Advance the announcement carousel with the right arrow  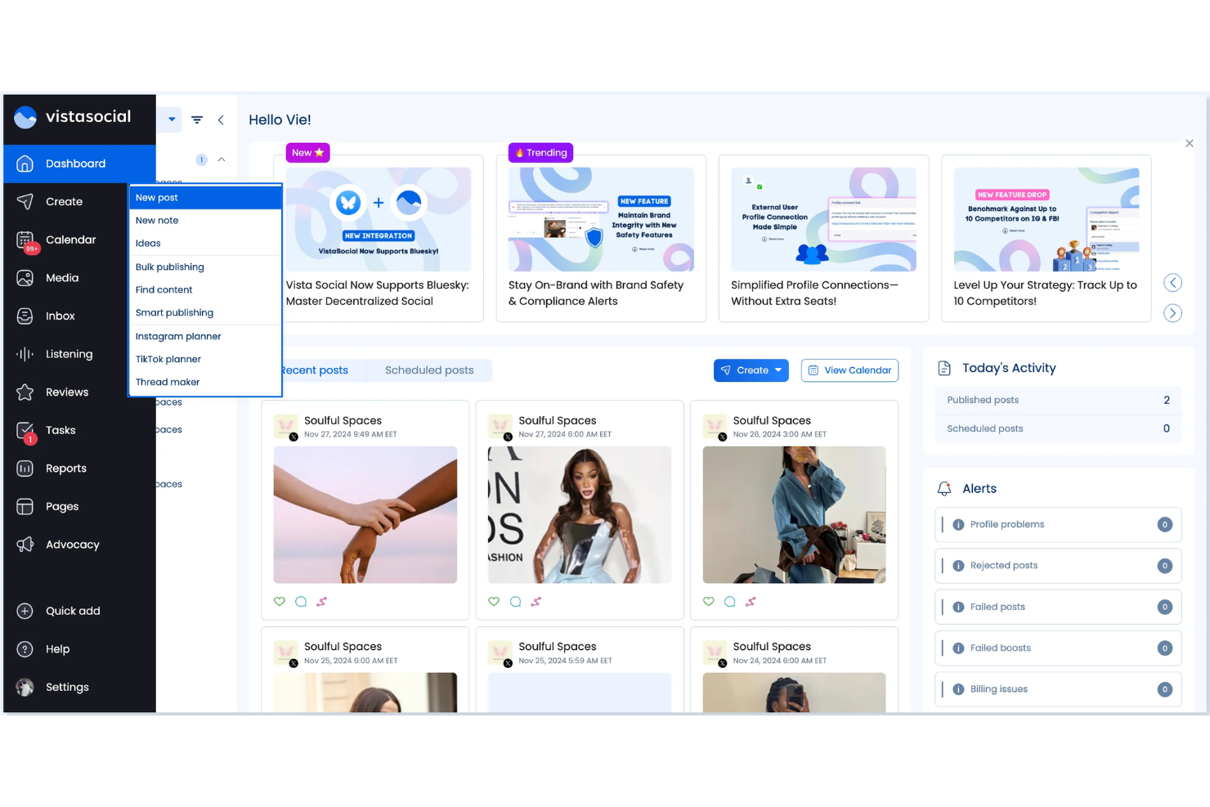point(1172,312)
